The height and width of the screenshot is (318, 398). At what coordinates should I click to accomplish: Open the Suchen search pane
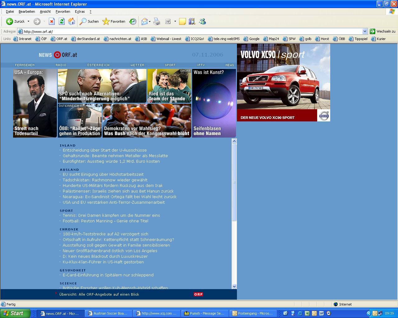coord(89,21)
